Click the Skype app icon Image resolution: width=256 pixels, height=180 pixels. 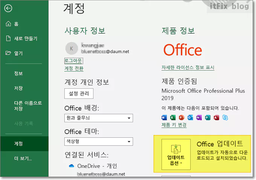[225, 117]
